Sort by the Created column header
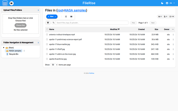The image size is (178, 111). point(141,29)
